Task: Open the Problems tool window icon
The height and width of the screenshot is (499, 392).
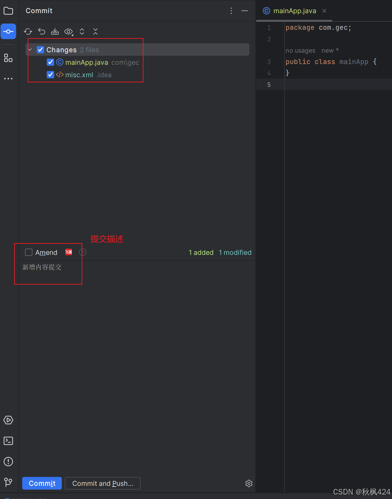Action: pos(8,462)
